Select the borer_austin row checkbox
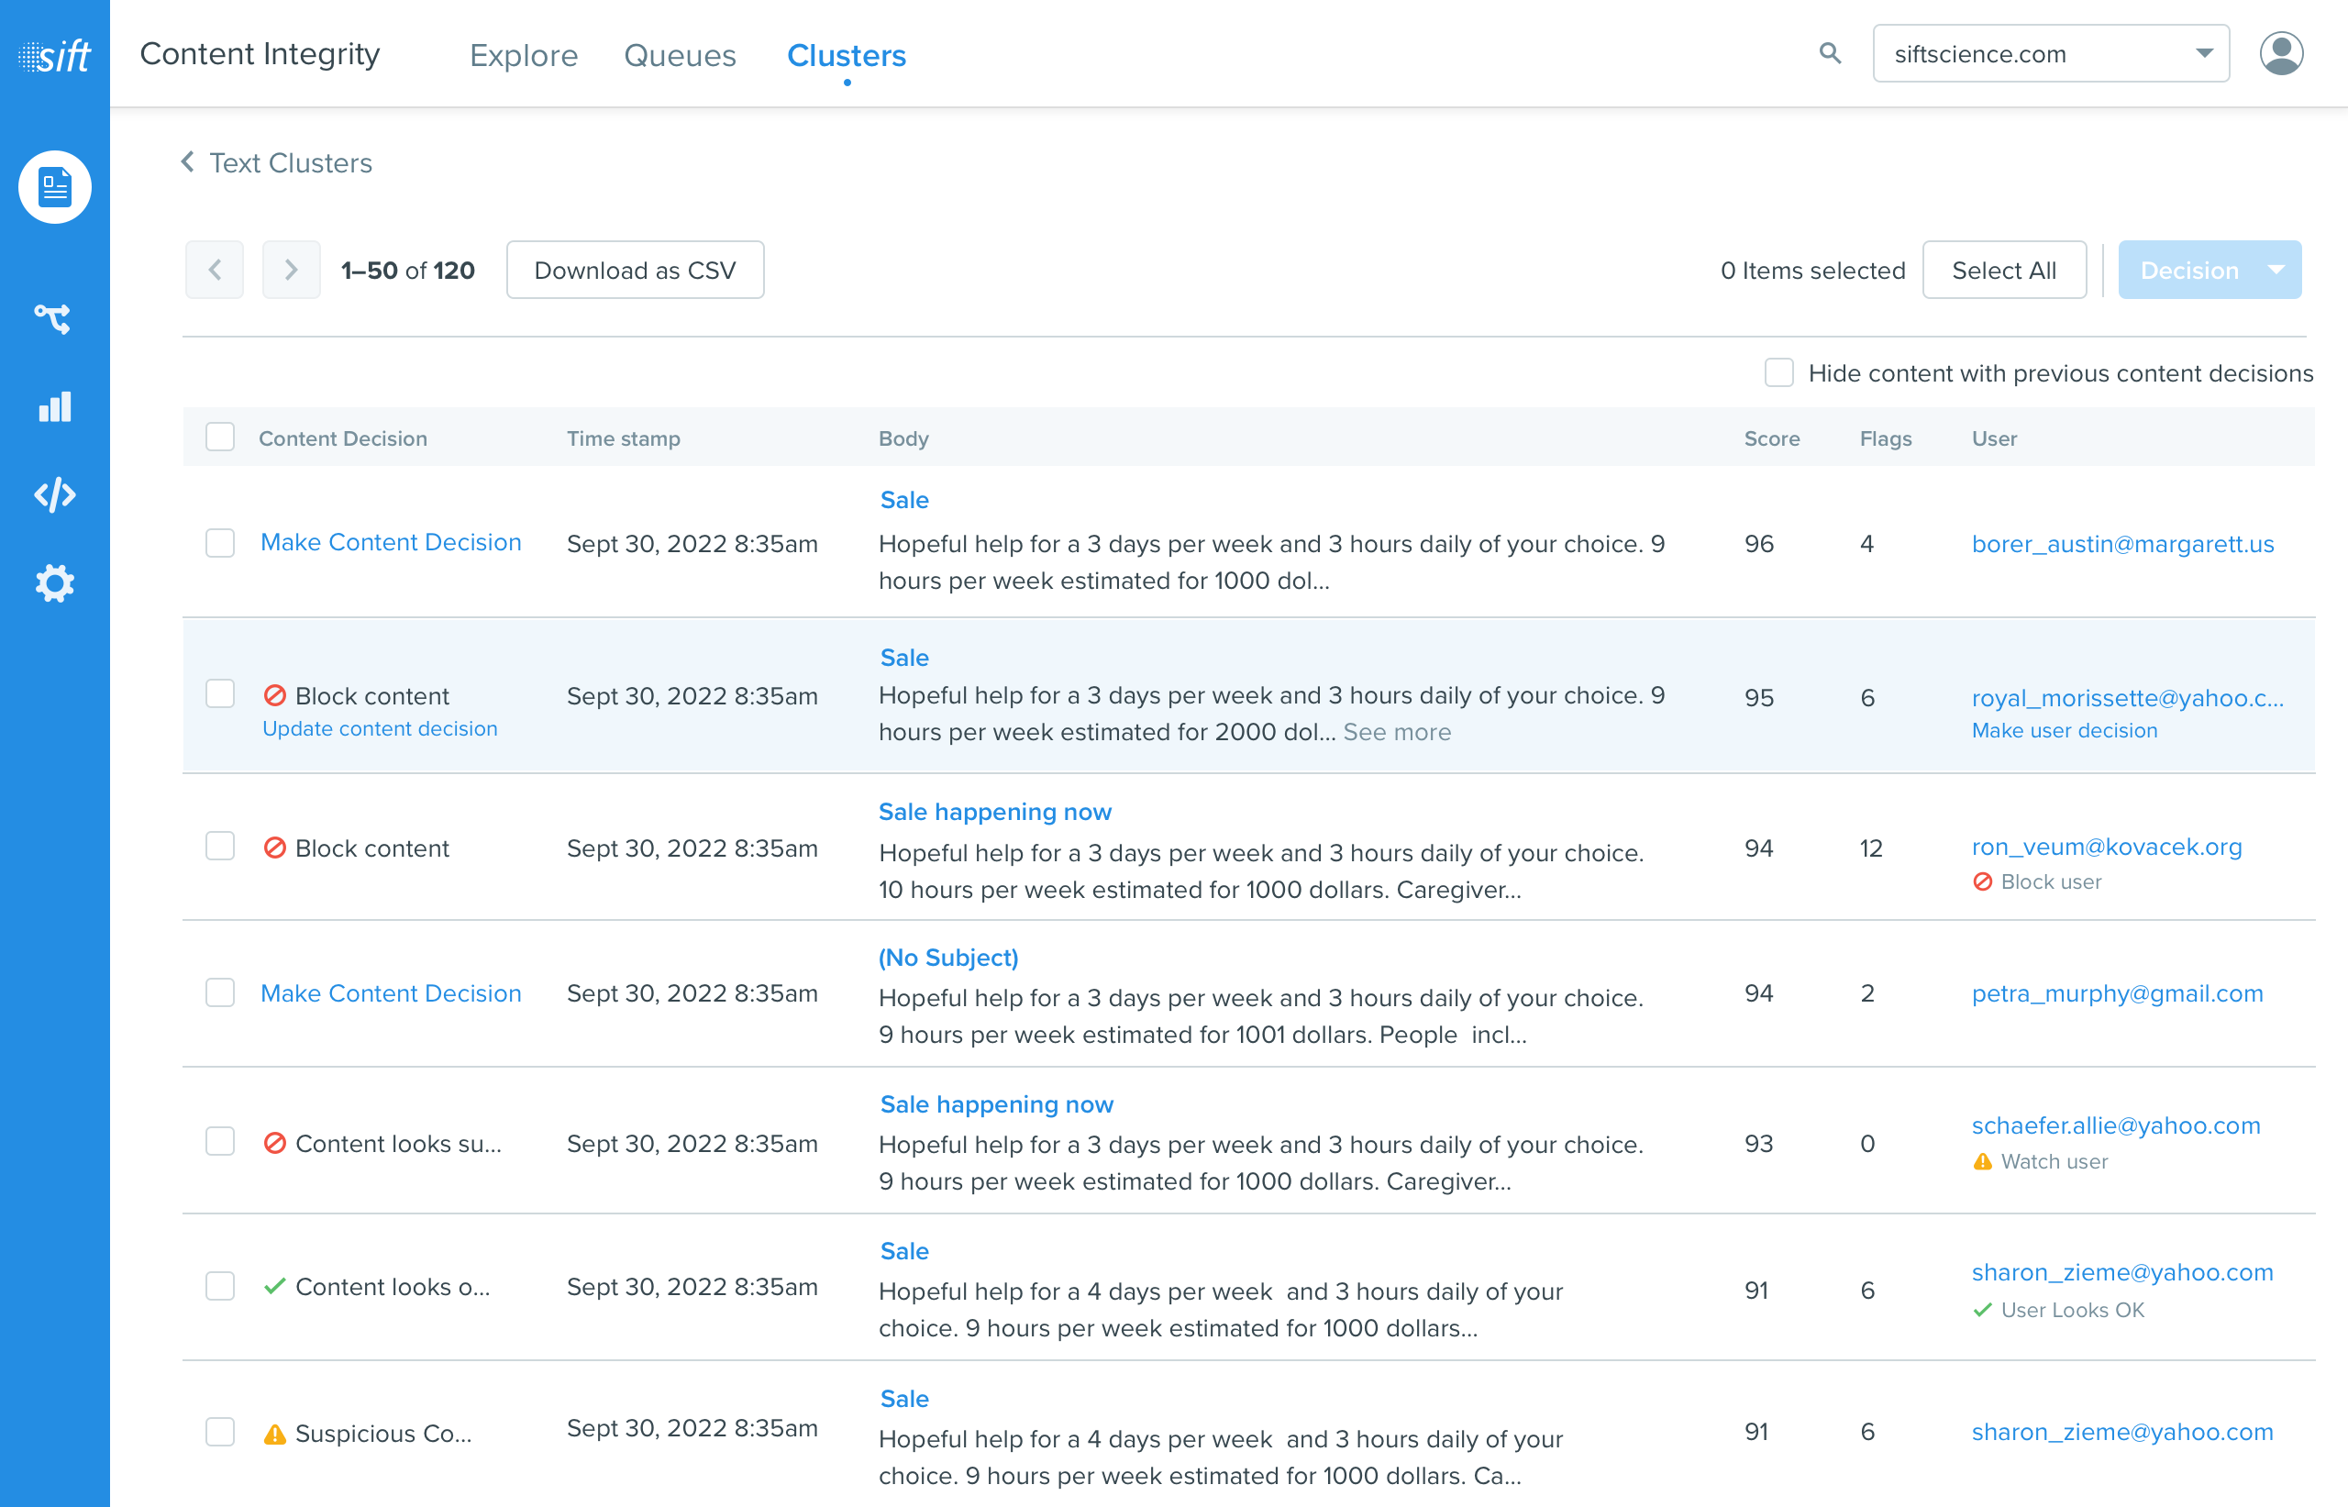Viewport: 2348px width, 1507px height. (220, 542)
